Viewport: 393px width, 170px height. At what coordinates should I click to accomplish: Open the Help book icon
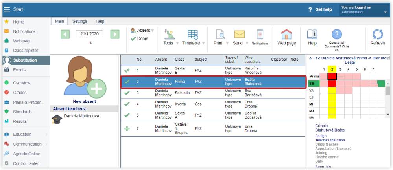coord(312,35)
